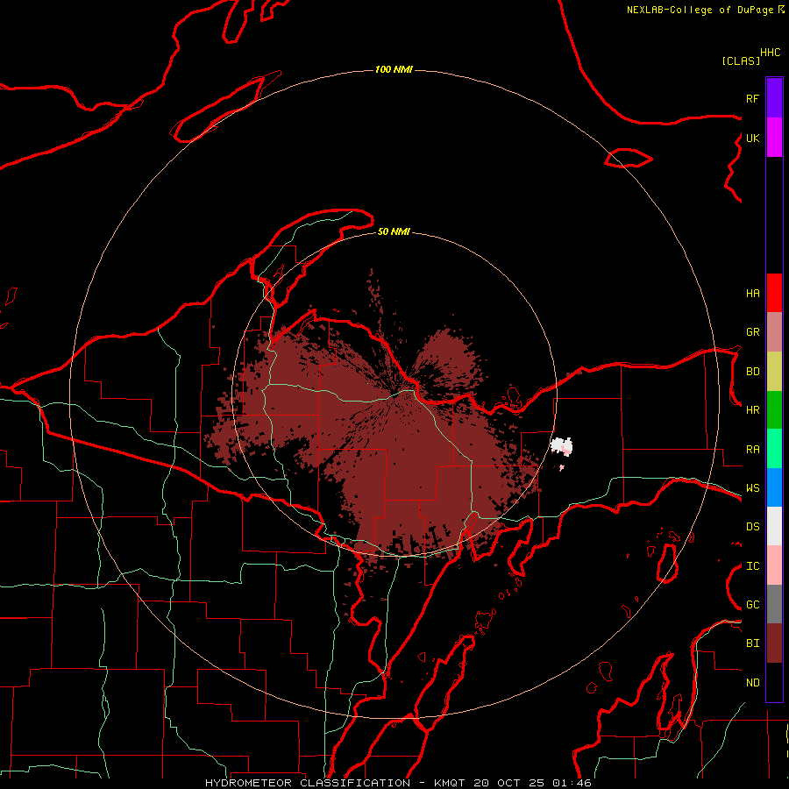789x789 pixels.
Task: Click the 01:46 timestamp
Action: coord(572,783)
